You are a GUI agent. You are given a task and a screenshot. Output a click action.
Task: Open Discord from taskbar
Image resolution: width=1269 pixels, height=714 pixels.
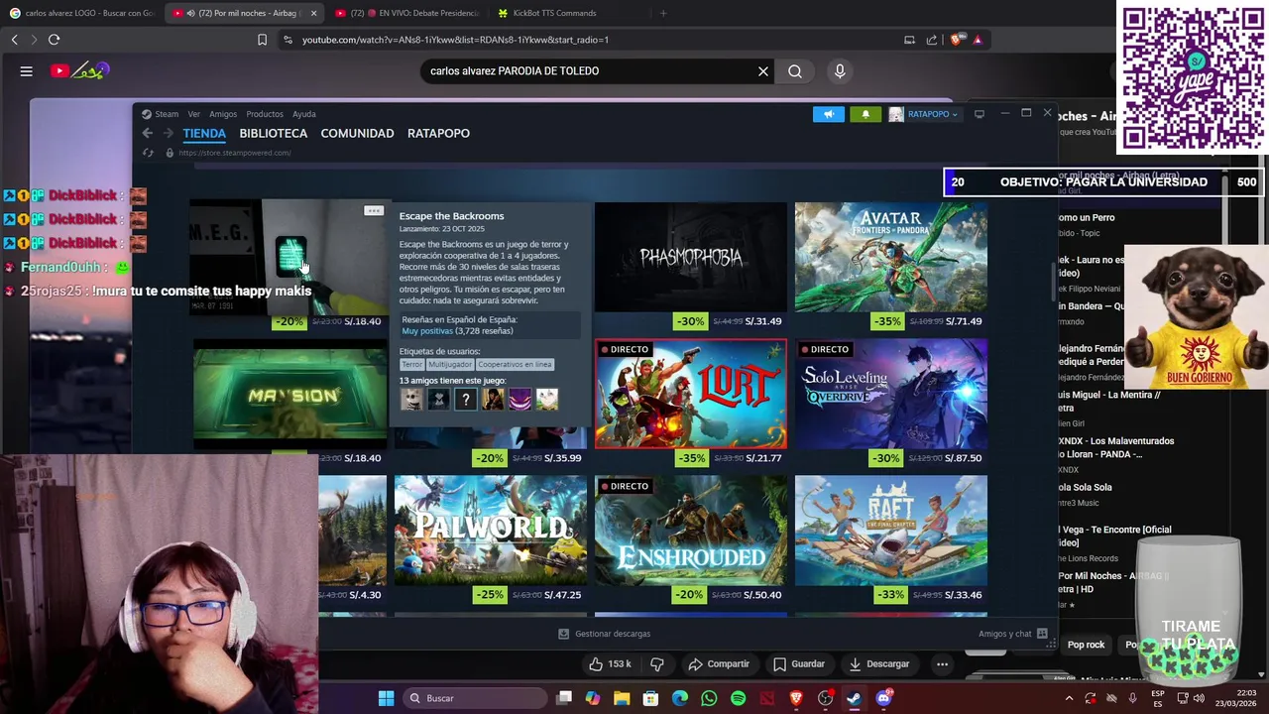(883, 698)
